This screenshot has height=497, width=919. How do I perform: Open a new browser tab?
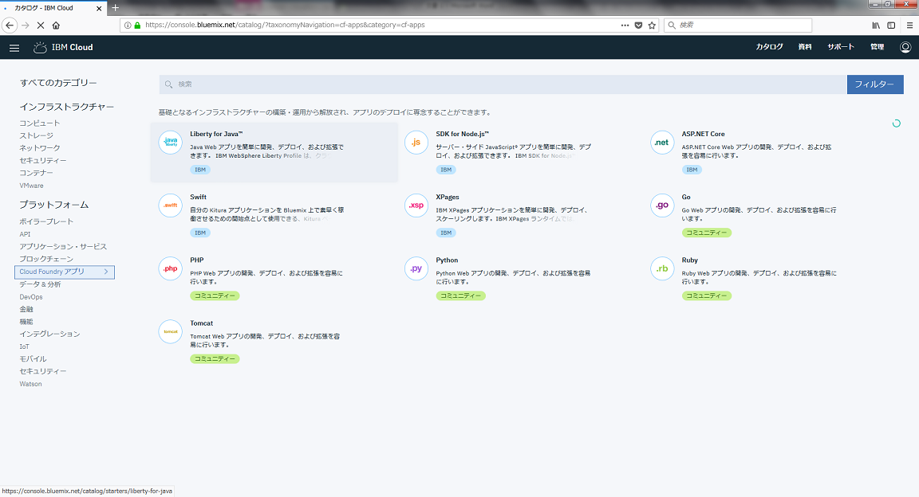[x=116, y=8]
